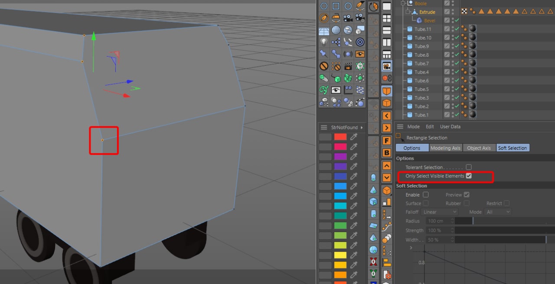Toggle the Surface checkbox
The width and height of the screenshot is (555, 284).
click(x=426, y=203)
